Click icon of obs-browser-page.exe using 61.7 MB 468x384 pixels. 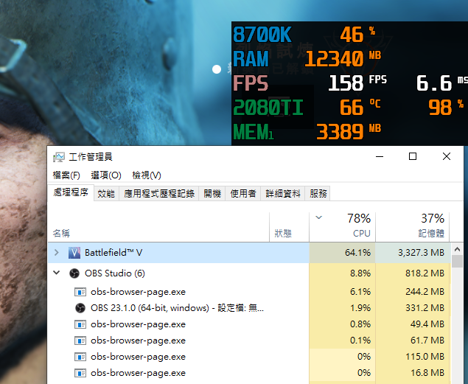tap(80, 340)
